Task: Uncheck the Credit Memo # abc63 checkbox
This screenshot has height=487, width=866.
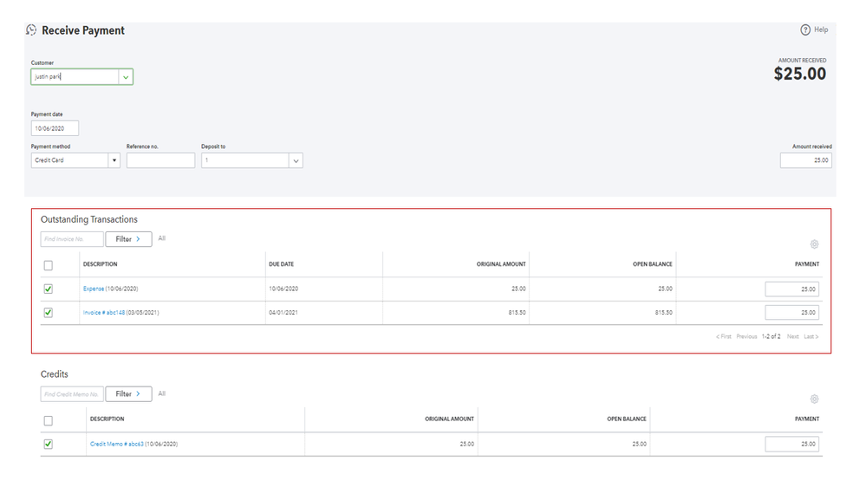Action: [x=49, y=444]
